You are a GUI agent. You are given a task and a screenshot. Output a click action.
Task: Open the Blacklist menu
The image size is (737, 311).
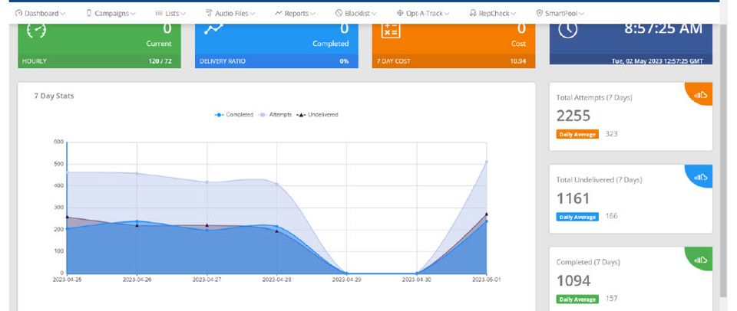[358, 13]
